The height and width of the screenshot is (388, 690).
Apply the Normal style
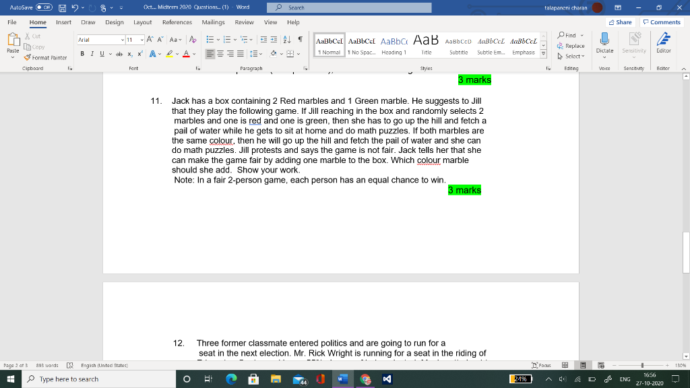tap(329, 45)
